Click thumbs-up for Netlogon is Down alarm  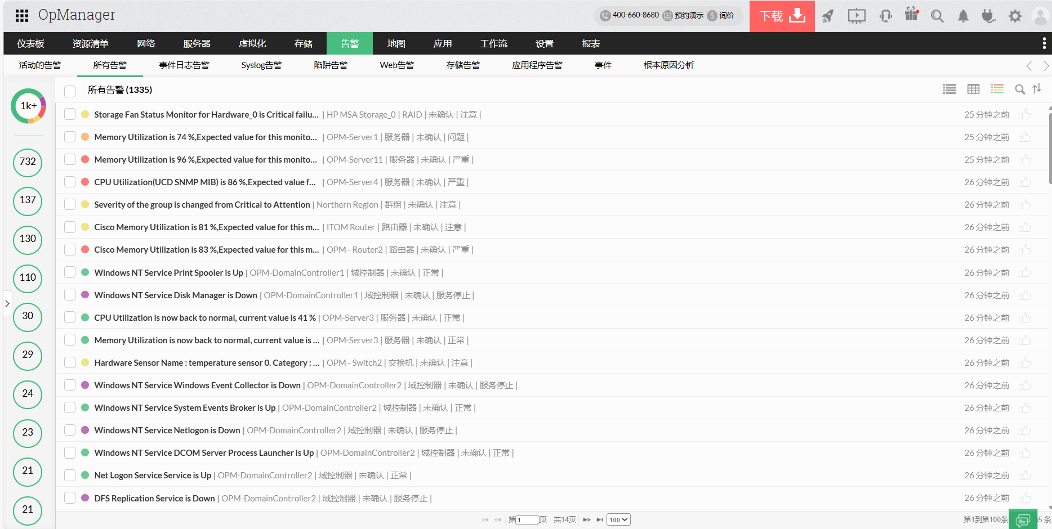(x=1024, y=431)
